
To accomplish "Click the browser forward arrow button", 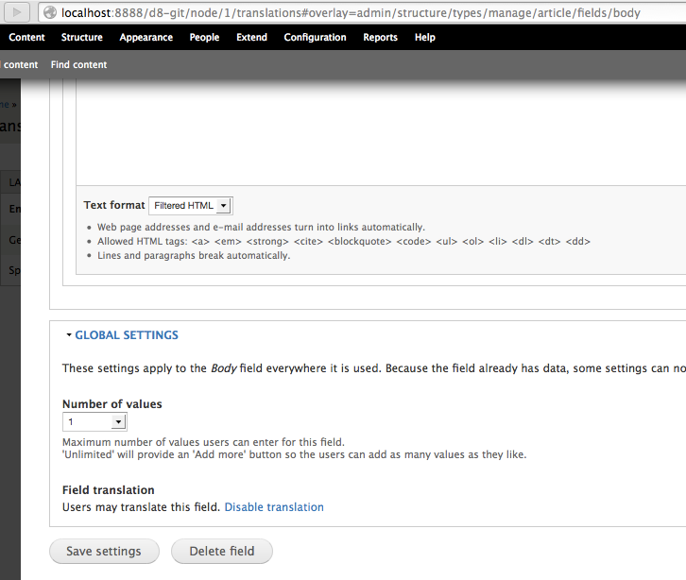I will point(17,12).
